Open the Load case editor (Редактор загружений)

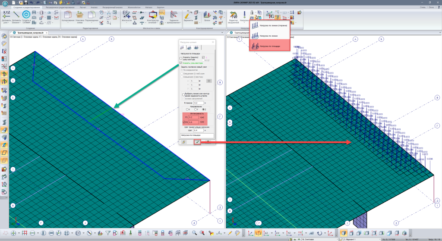point(233,16)
